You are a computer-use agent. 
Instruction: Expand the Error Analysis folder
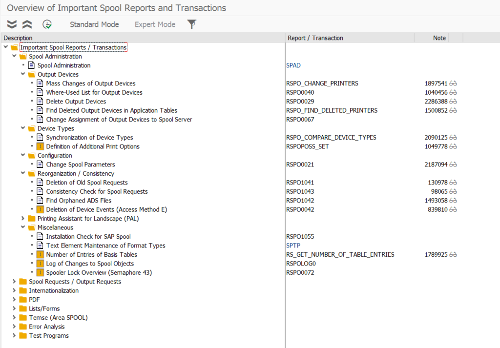click(x=14, y=327)
